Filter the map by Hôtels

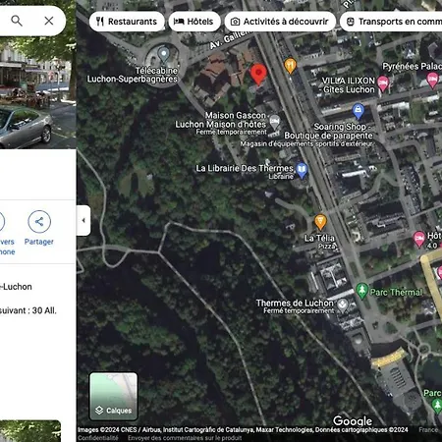(x=194, y=22)
